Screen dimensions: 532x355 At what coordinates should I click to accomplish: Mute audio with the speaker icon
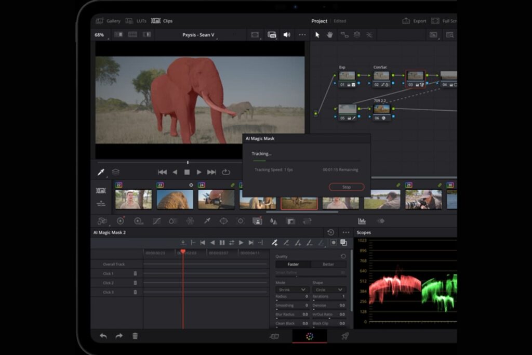point(287,35)
